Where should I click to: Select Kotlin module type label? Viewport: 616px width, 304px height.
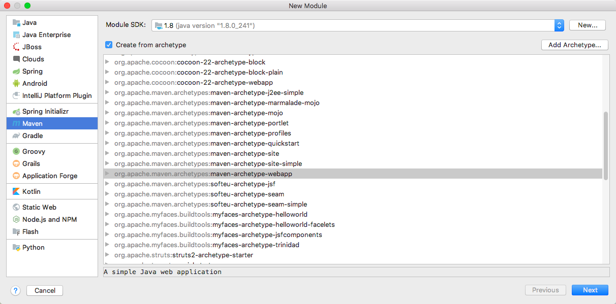coord(32,192)
